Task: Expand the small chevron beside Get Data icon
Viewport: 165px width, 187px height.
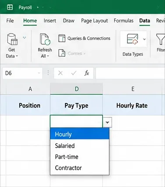Action: pos(25,38)
